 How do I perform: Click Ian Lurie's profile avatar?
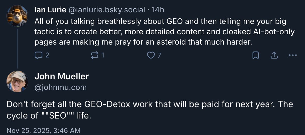[x=17, y=16]
